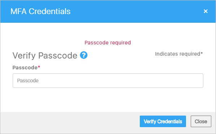Click the red Passcode required error message
Screen dimensions: 216x134
108,43
